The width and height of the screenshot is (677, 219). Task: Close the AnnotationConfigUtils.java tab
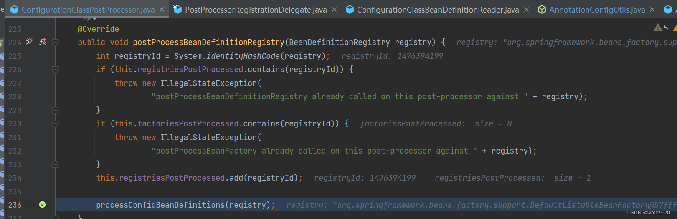[652, 9]
